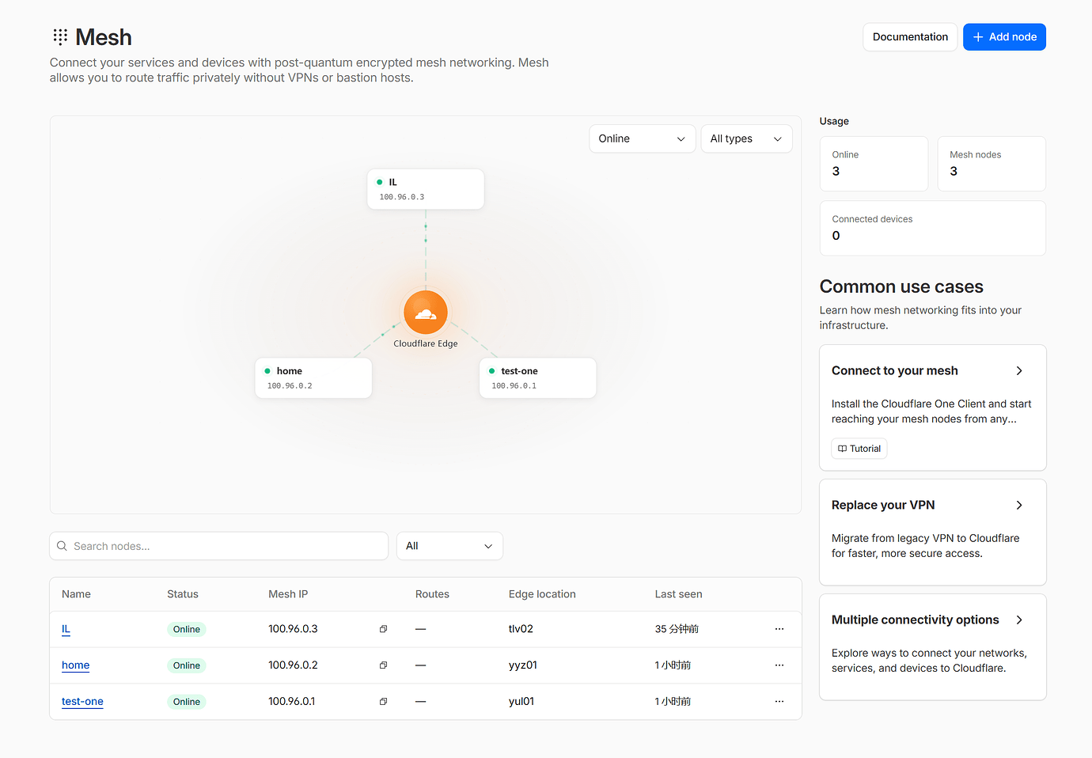Screen dimensions: 1092x758
Task: Click edge location tlv02
Action: tap(521, 629)
